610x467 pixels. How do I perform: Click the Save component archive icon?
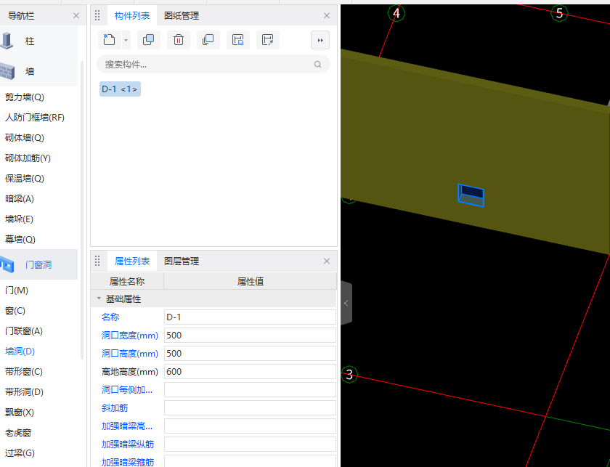(x=237, y=40)
